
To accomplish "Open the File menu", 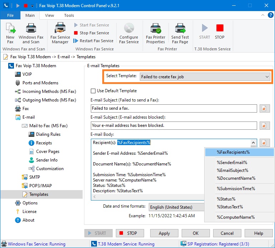I will click(x=10, y=15).
